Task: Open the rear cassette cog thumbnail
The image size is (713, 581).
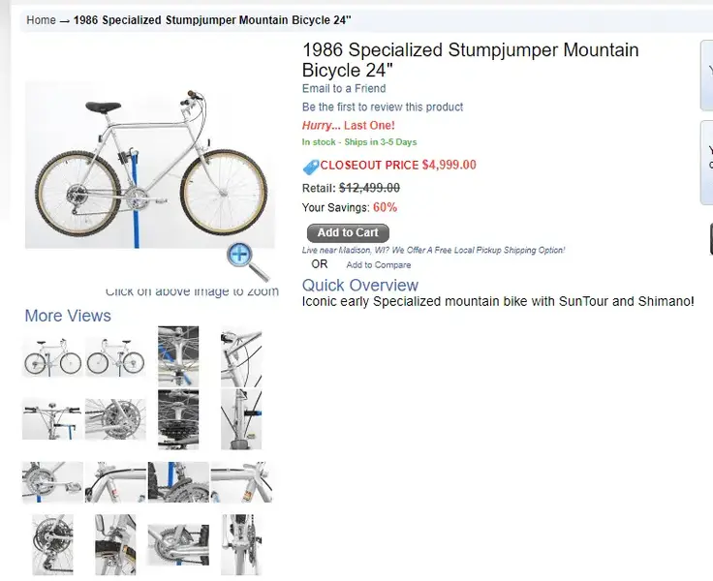Action: (178, 419)
